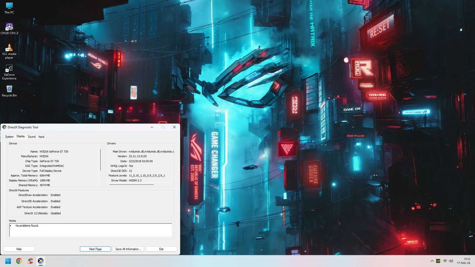This screenshot has height=267, width=475.
Task: Click the '6064 MB' total memory value
Action: point(45,175)
